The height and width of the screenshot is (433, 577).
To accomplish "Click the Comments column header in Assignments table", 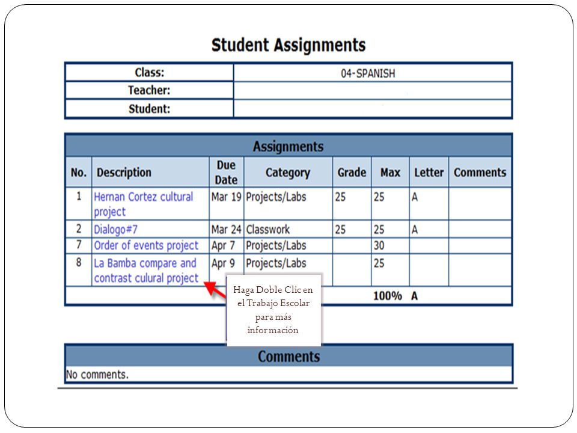I will (480, 172).
